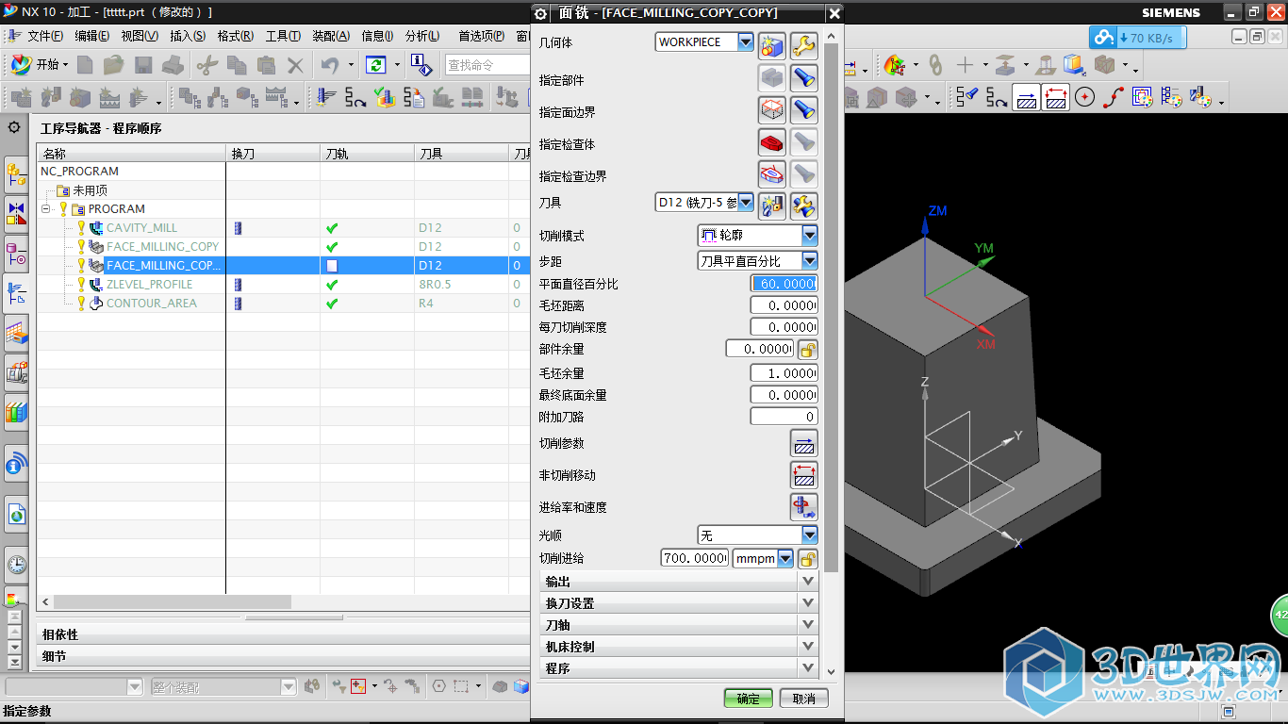The image size is (1288, 724).
Task: Open the Program Order View navigator sidebar icon
Action: pos(16,292)
